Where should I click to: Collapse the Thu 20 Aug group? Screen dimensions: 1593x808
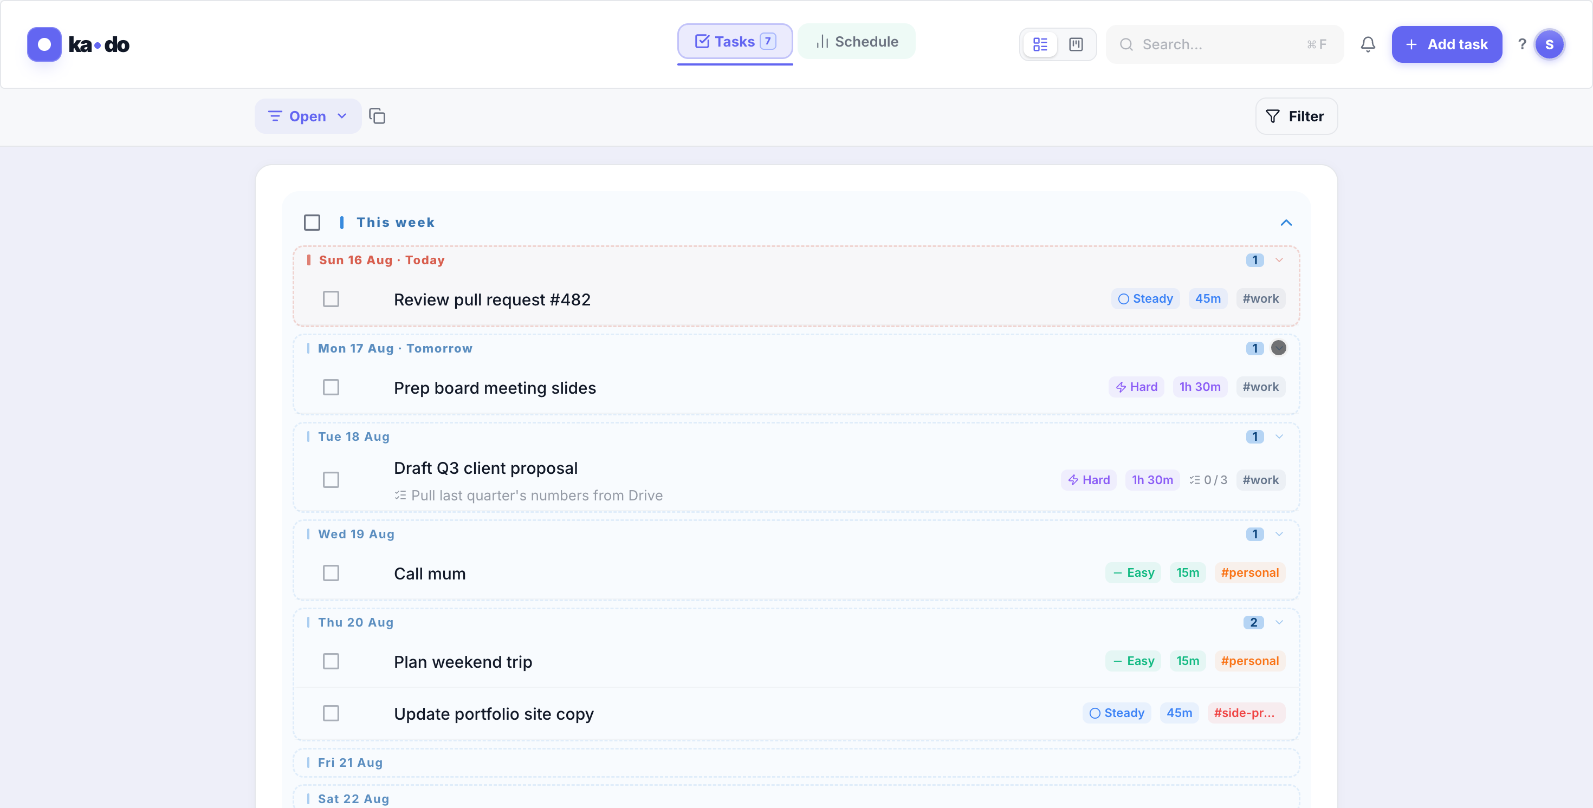1279,623
